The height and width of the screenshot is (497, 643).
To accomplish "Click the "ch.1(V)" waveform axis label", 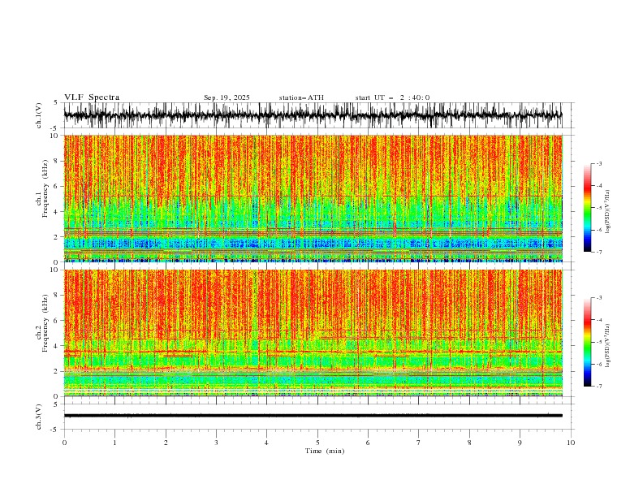I will pyautogui.click(x=38, y=115).
